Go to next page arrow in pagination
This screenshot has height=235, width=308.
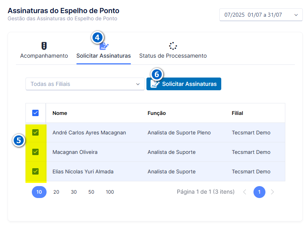272,192
